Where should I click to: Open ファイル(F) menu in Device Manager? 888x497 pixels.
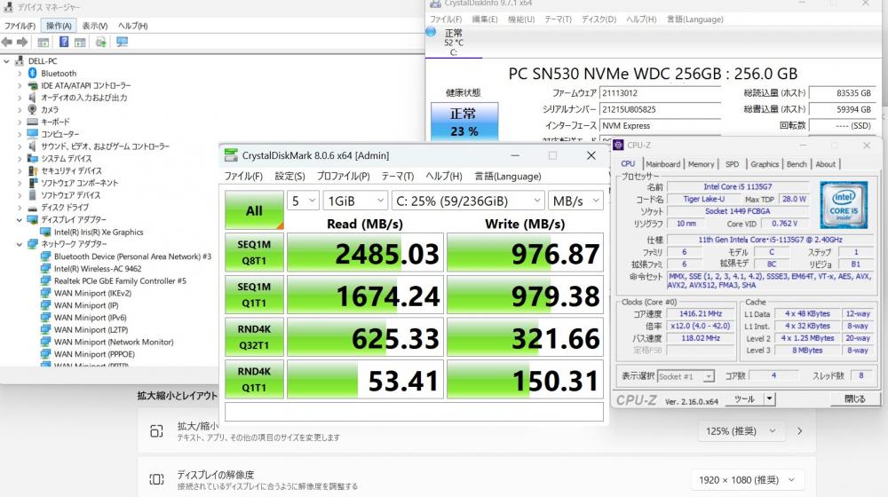pyautogui.click(x=20, y=26)
